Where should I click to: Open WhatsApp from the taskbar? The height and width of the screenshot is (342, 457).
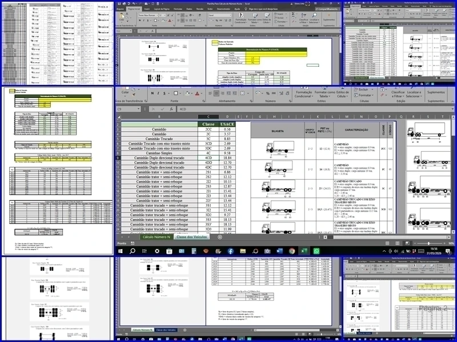click(316, 251)
